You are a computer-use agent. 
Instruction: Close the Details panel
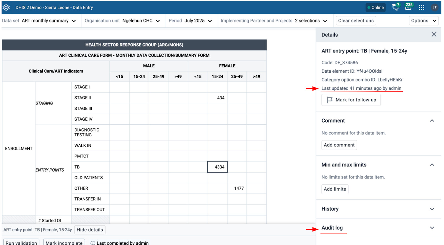point(434,34)
